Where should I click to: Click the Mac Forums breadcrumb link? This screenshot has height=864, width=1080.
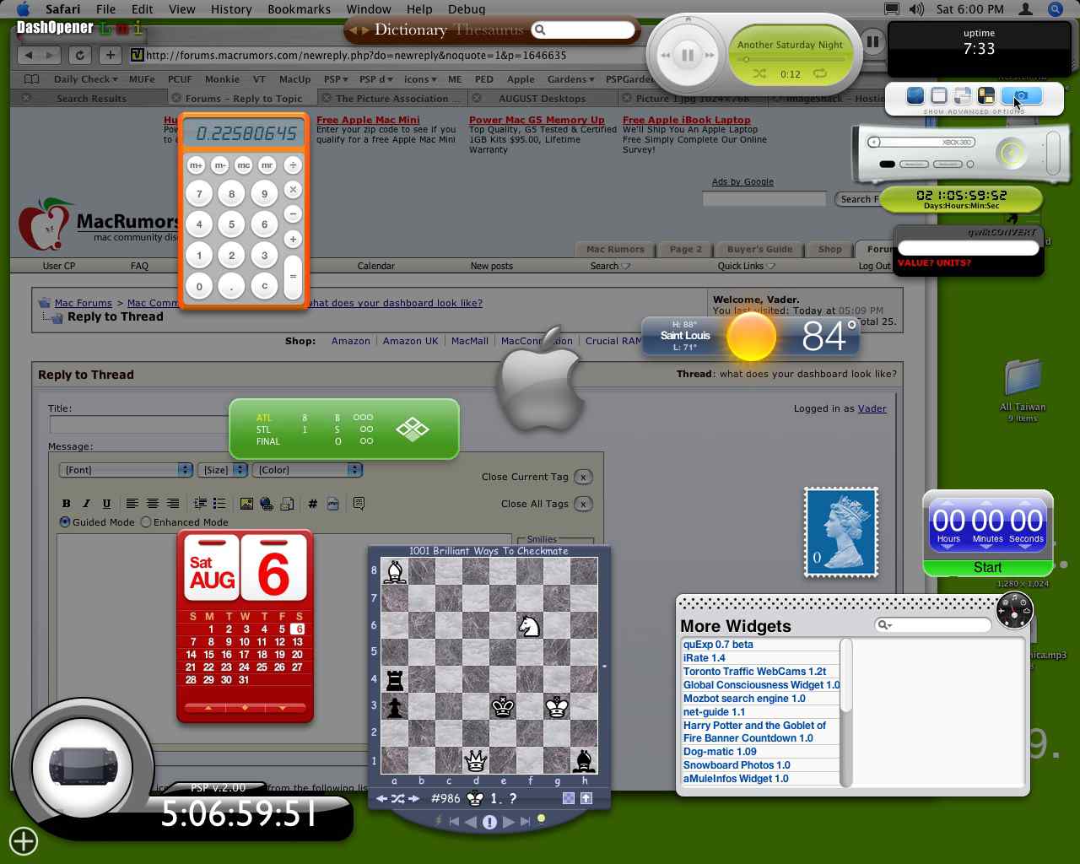(x=84, y=303)
